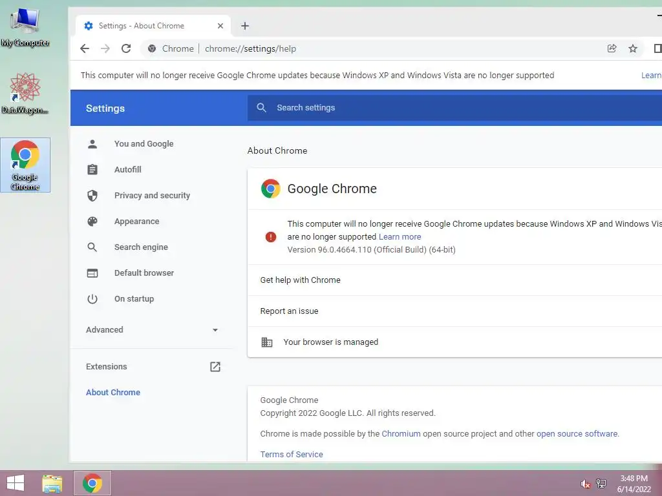Open the Search engine settings section
662x496 pixels.
point(141,247)
